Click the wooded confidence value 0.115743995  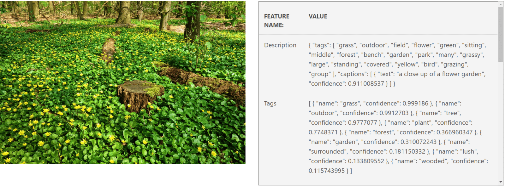point(327,171)
